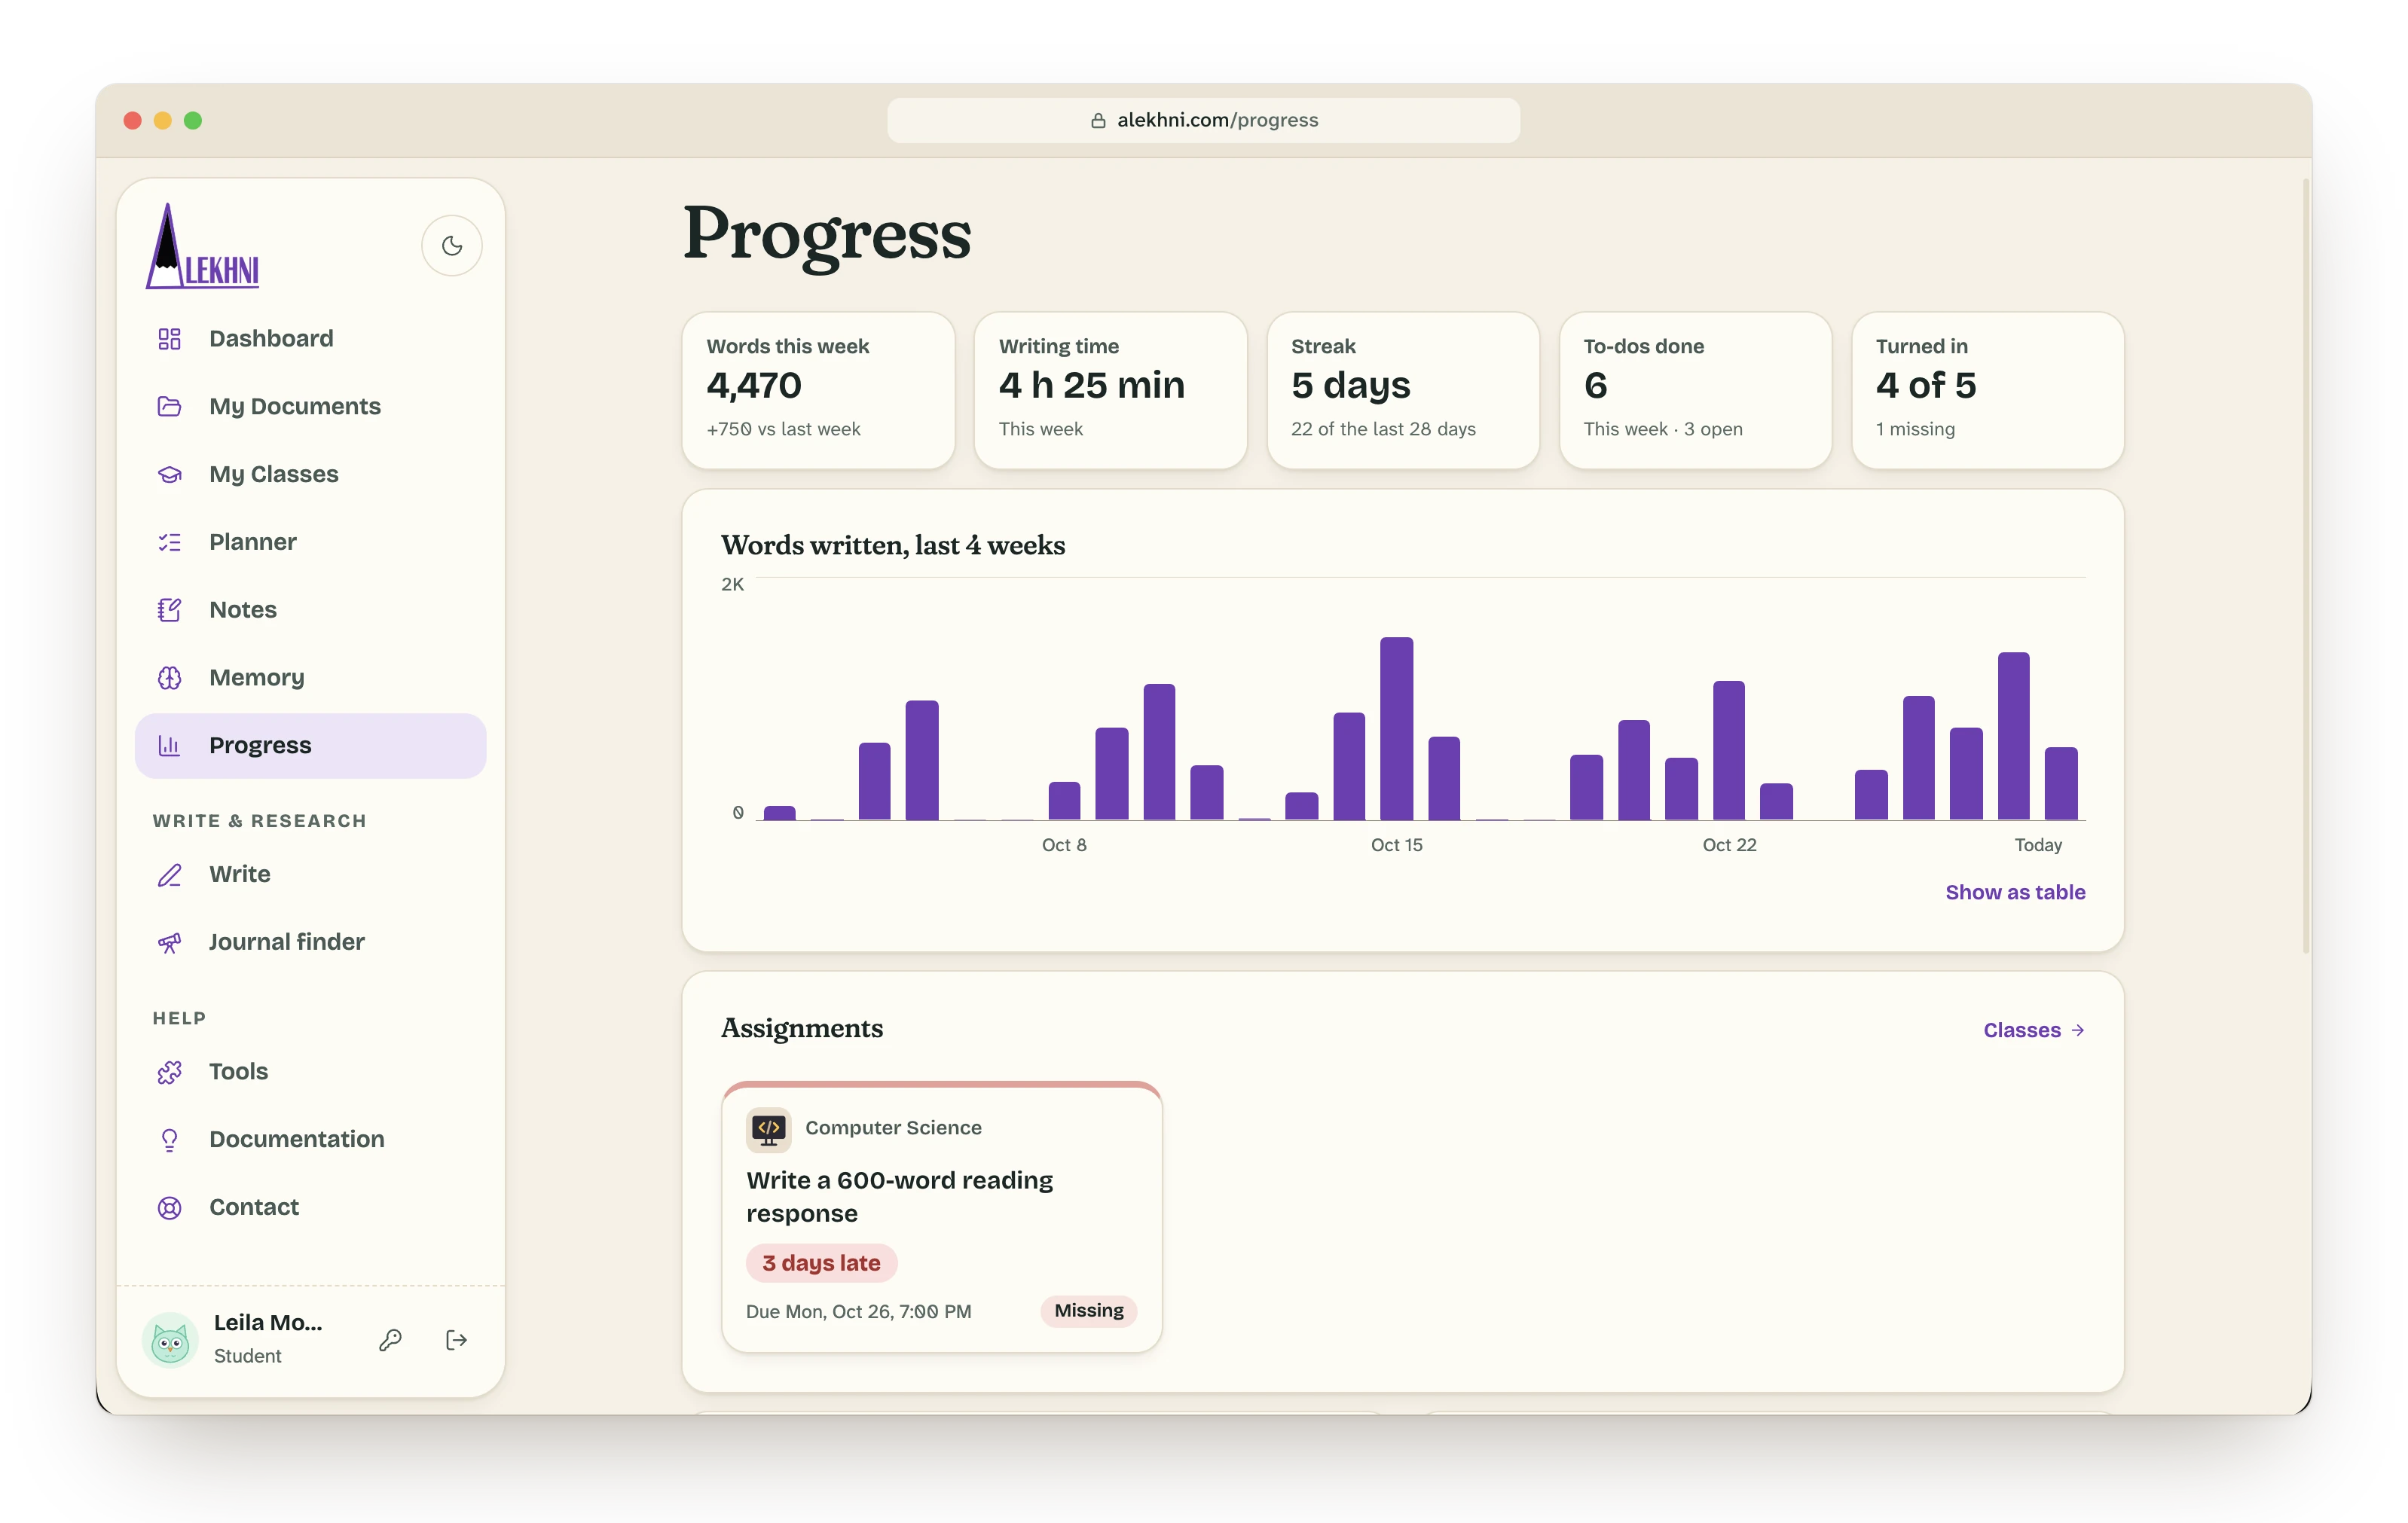
Task: Click the Oct 22 axis label
Action: coord(1729,845)
